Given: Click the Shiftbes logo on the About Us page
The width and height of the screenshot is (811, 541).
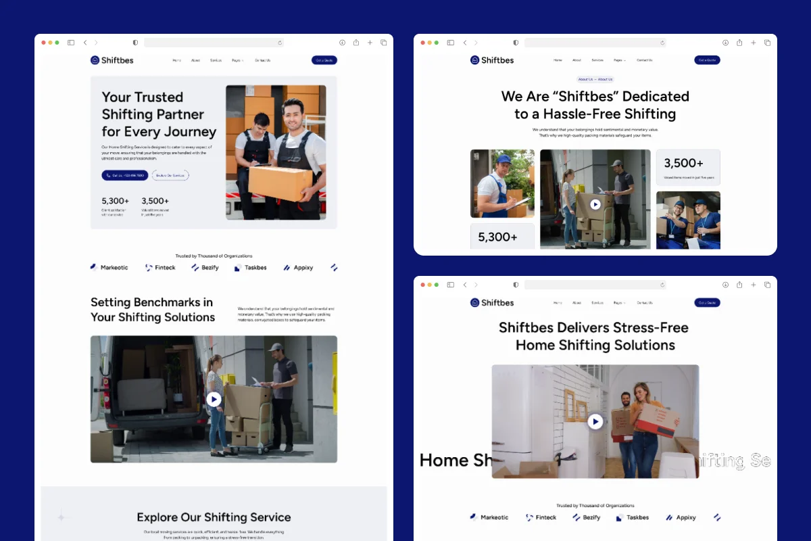Looking at the screenshot, I should point(492,60).
